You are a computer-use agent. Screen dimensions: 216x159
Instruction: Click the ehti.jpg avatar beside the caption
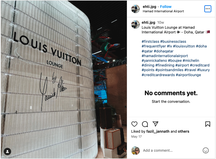click(135, 24)
